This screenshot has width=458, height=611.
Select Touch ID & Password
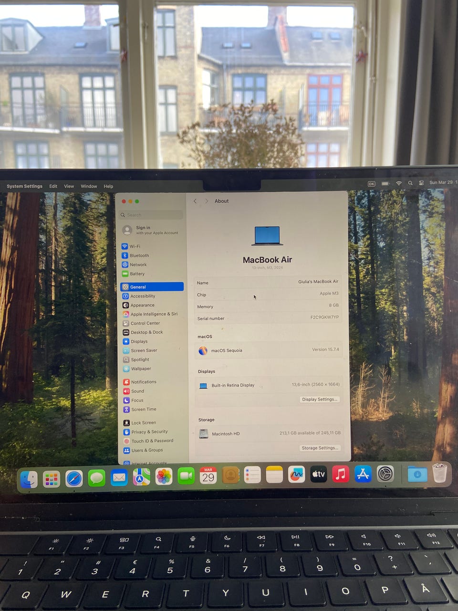[x=153, y=441]
